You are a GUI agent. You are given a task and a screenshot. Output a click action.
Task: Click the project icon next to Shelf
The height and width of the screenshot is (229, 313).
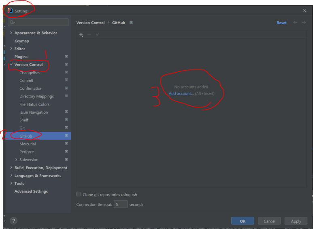point(66,120)
